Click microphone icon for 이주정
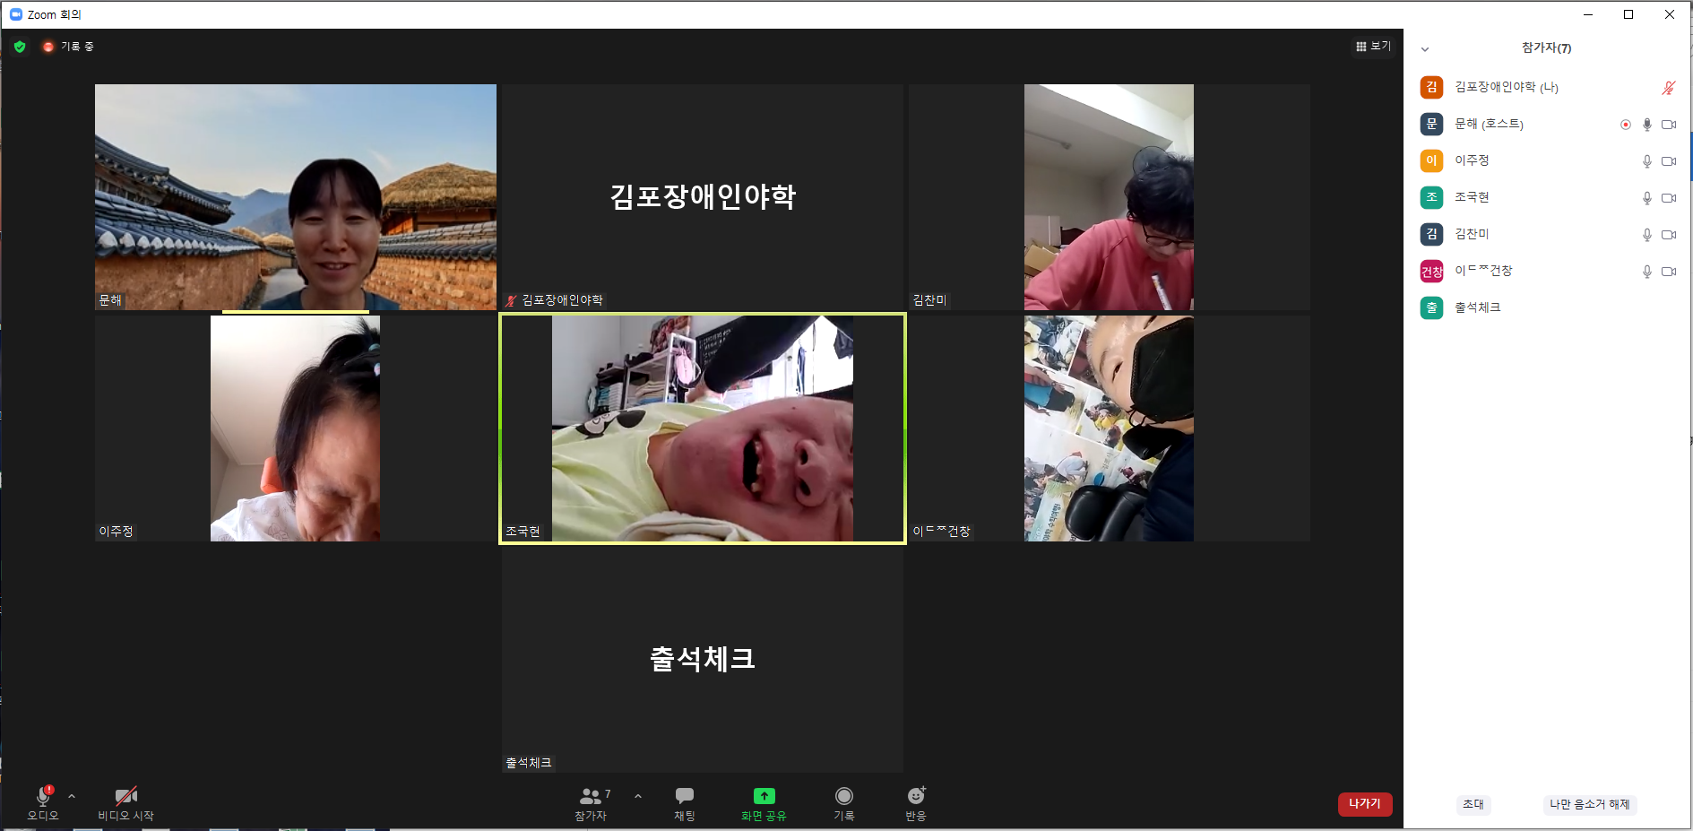 point(1647,161)
